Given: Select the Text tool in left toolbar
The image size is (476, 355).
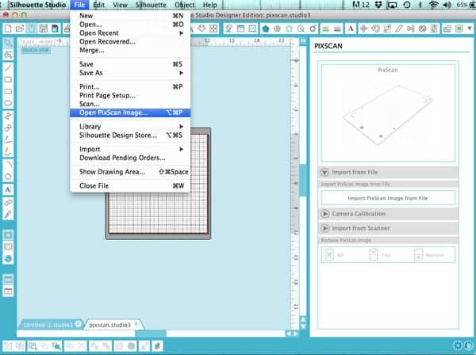Looking at the screenshot, I should [8, 189].
